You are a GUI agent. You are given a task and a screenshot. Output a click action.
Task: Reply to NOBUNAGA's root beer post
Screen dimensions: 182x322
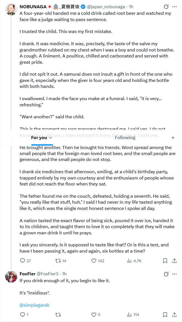tap(26, 261)
